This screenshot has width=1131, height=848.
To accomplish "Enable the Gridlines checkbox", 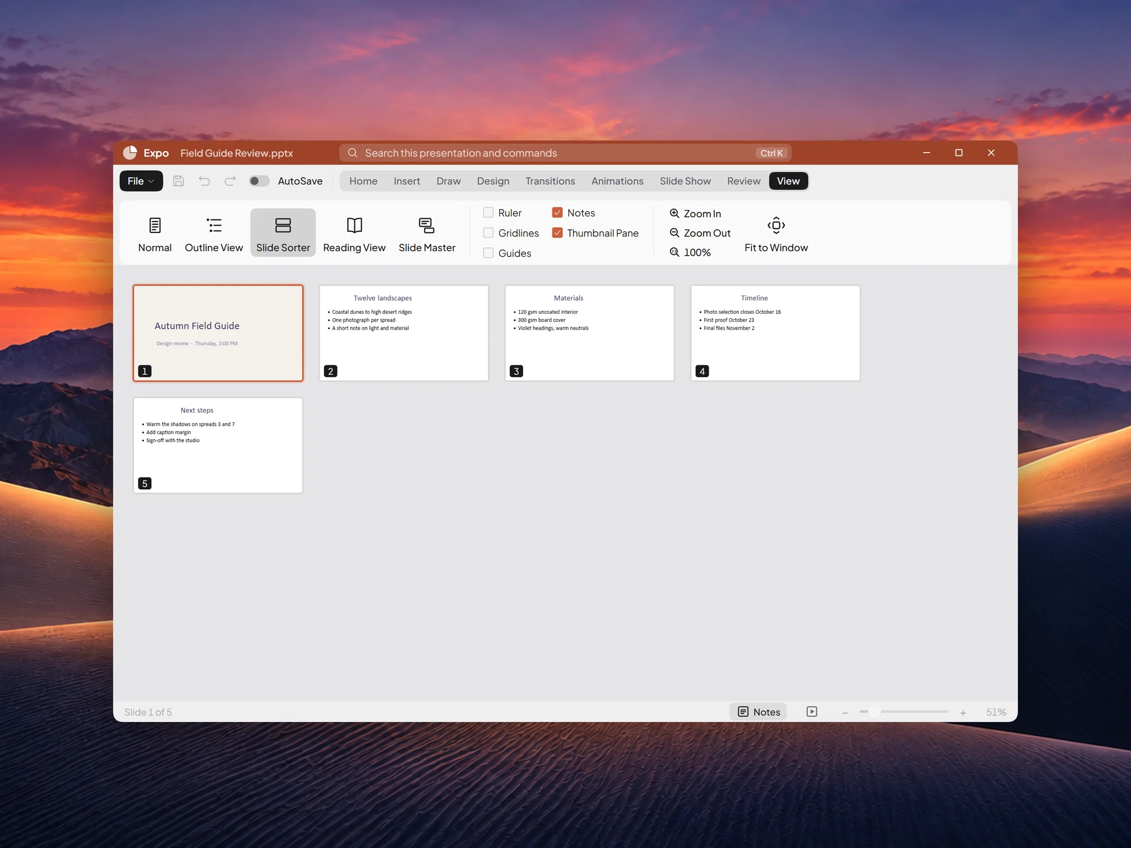I will [x=488, y=233].
